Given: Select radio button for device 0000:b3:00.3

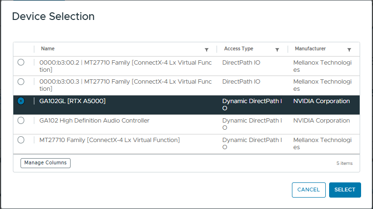Looking at the screenshot, I should [21, 82].
